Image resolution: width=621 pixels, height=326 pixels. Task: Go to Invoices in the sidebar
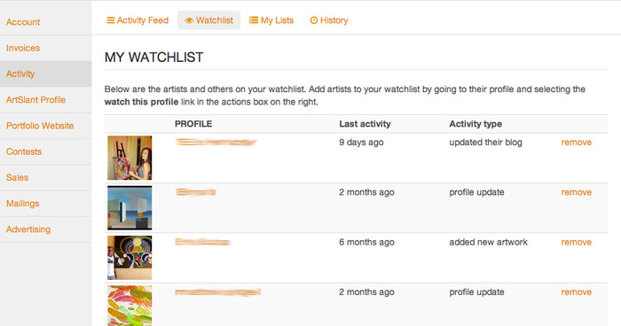click(23, 48)
